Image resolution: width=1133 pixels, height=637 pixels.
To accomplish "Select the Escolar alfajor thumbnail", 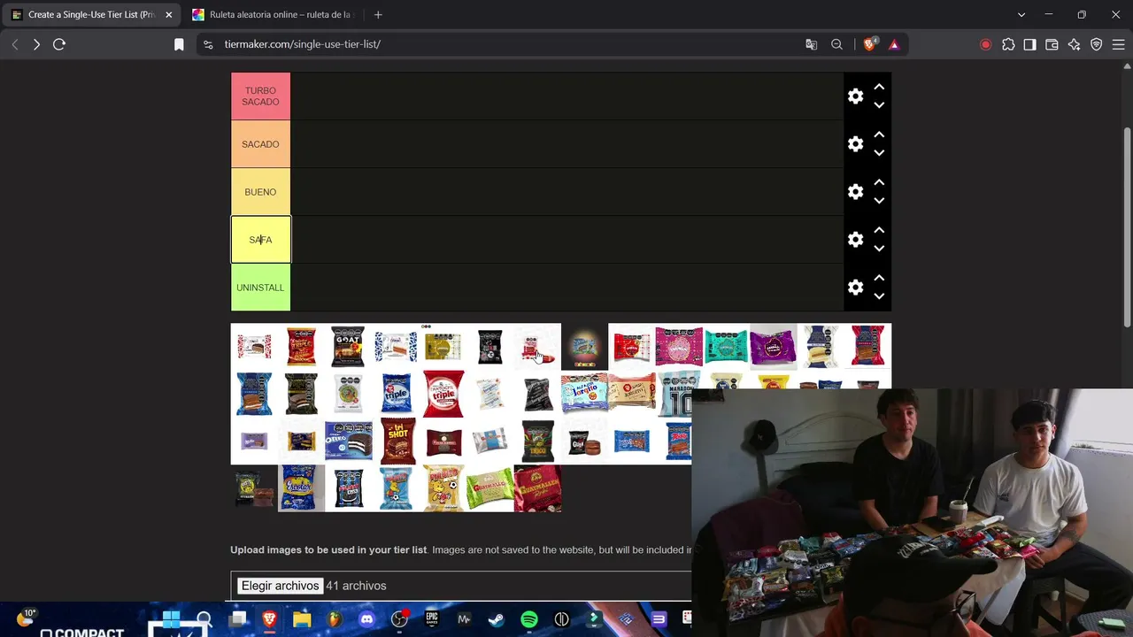I will click(x=301, y=488).
